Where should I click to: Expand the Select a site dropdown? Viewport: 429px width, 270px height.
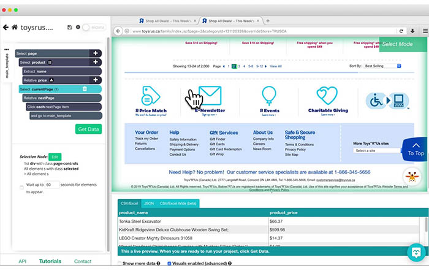coord(378,150)
